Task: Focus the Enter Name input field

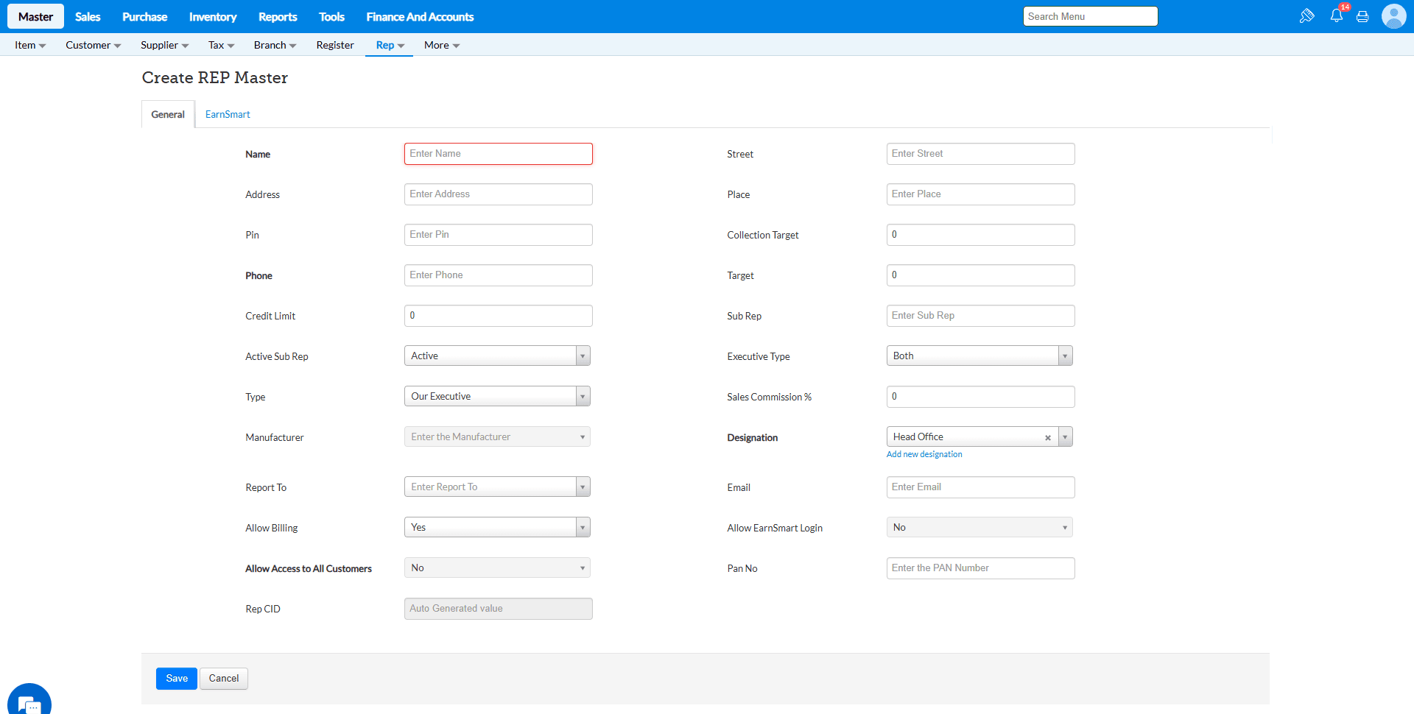Action: pos(498,154)
